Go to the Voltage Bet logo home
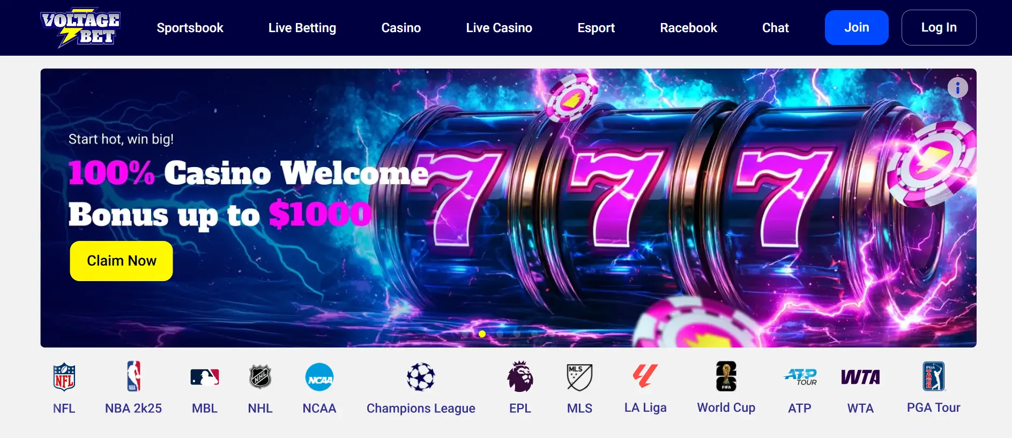Screen dimensions: 1012x438 [x=80, y=28]
